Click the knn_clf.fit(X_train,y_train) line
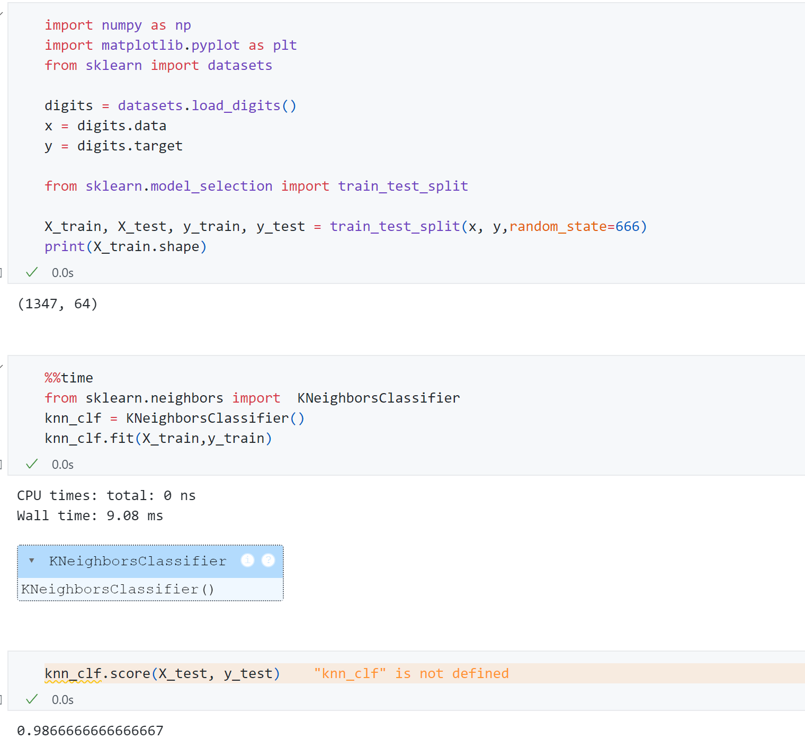This screenshot has width=805, height=739. coord(158,439)
